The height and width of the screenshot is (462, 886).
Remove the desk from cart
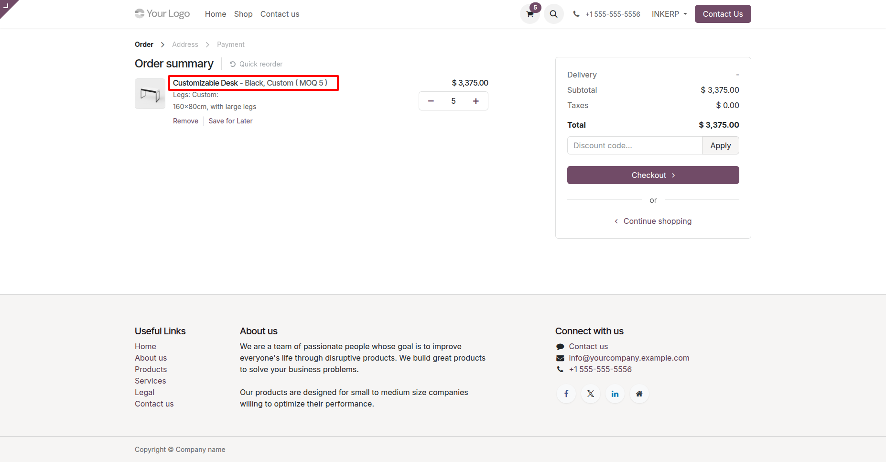coord(185,121)
